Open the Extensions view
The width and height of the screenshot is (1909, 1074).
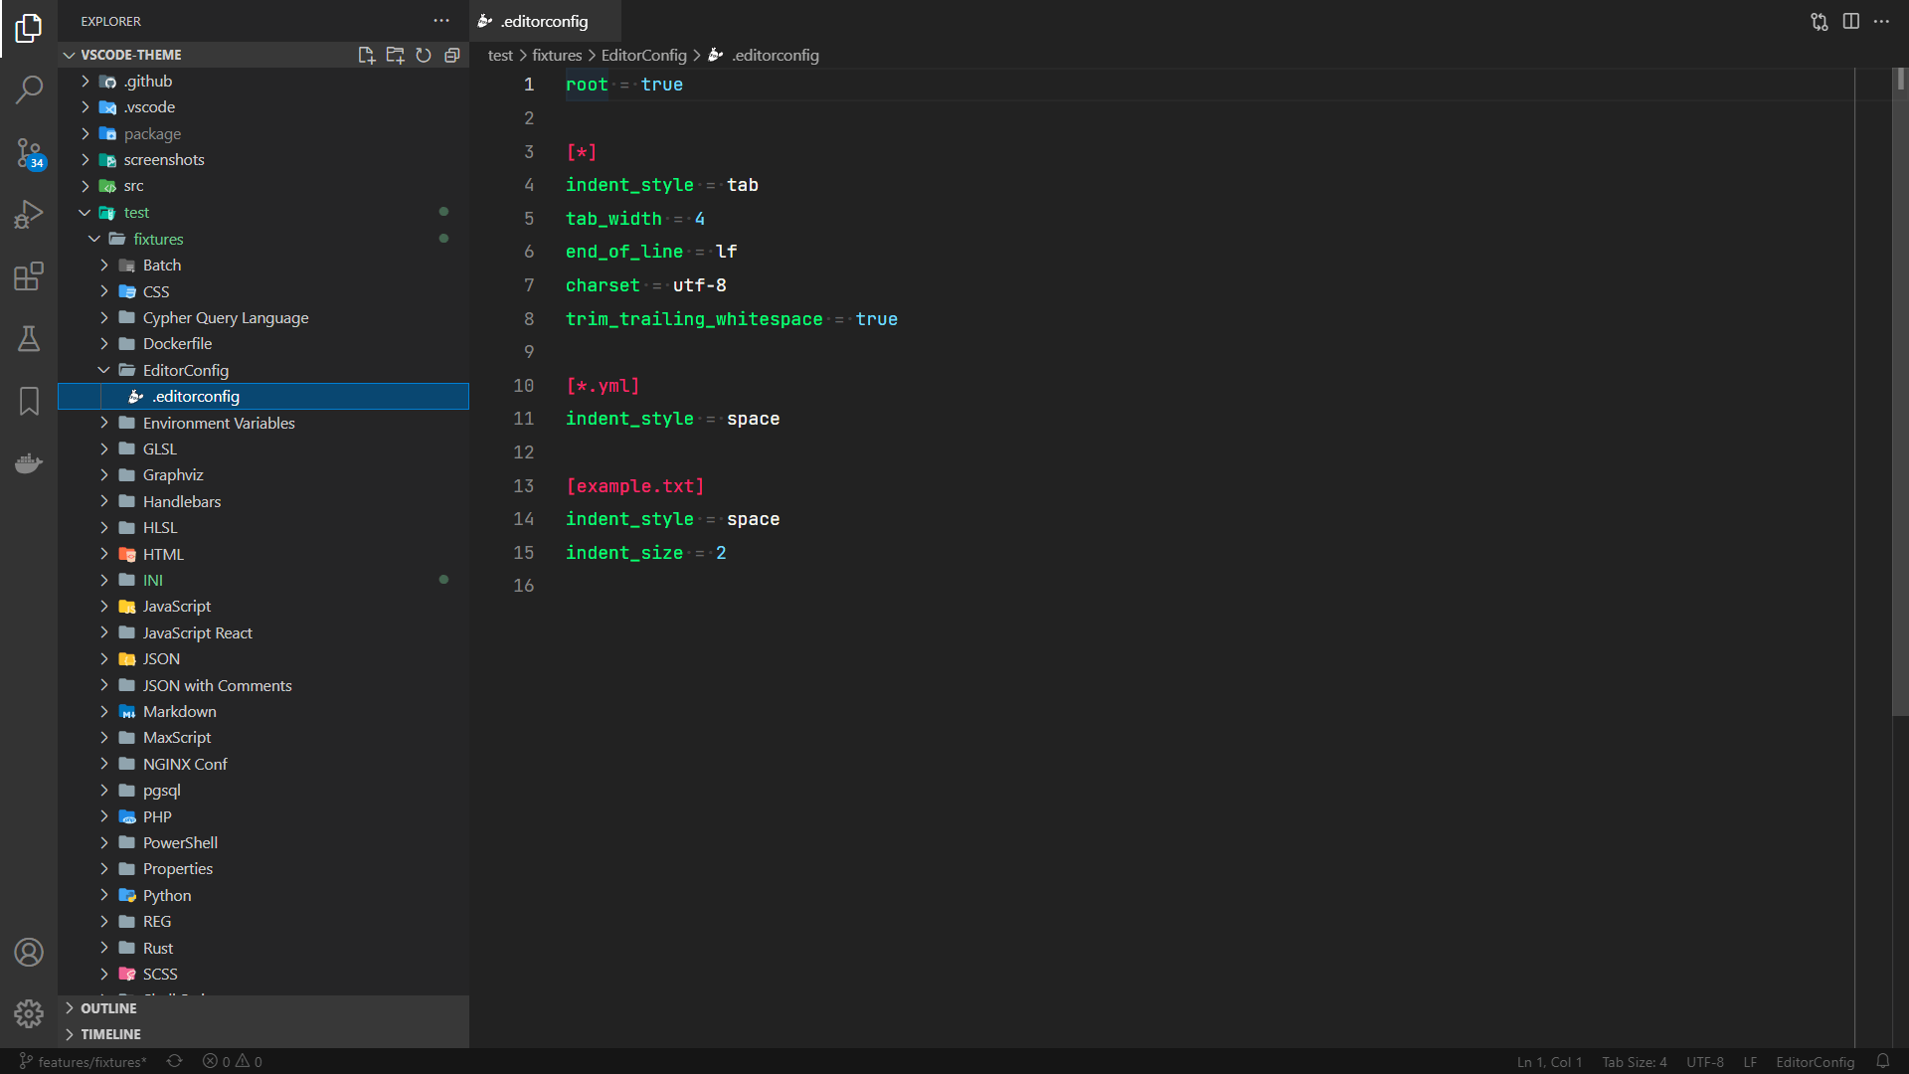pos(29,276)
